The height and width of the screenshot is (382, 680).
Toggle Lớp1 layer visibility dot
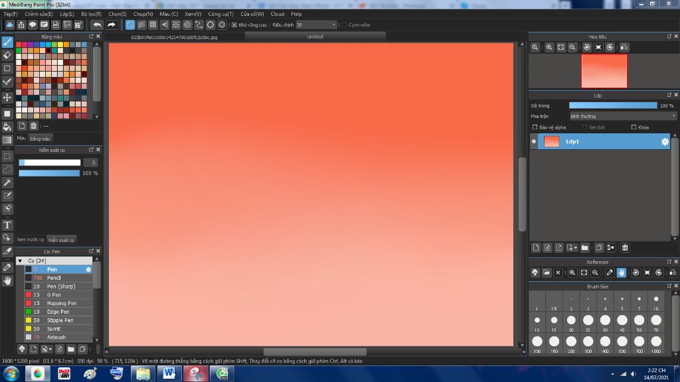point(534,141)
